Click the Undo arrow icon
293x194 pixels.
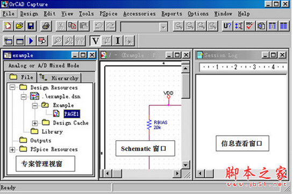pyautogui.click(x=99, y=26)
